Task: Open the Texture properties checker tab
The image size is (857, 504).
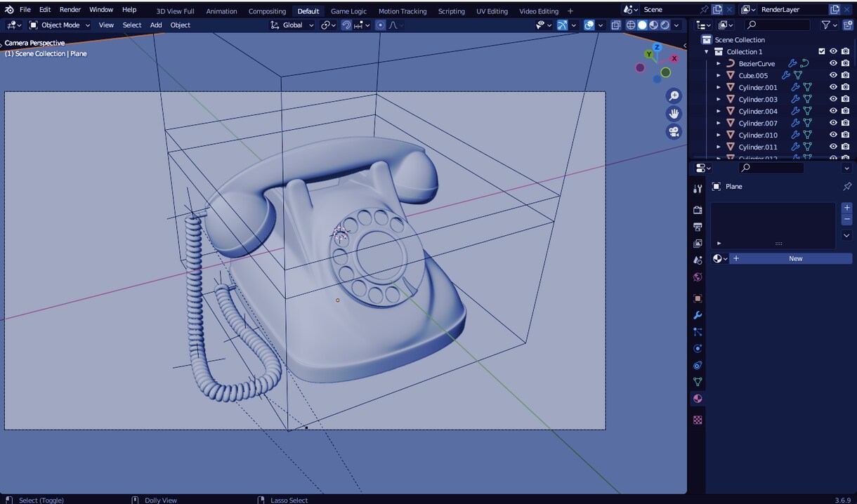Action: (x=698, y=420)
